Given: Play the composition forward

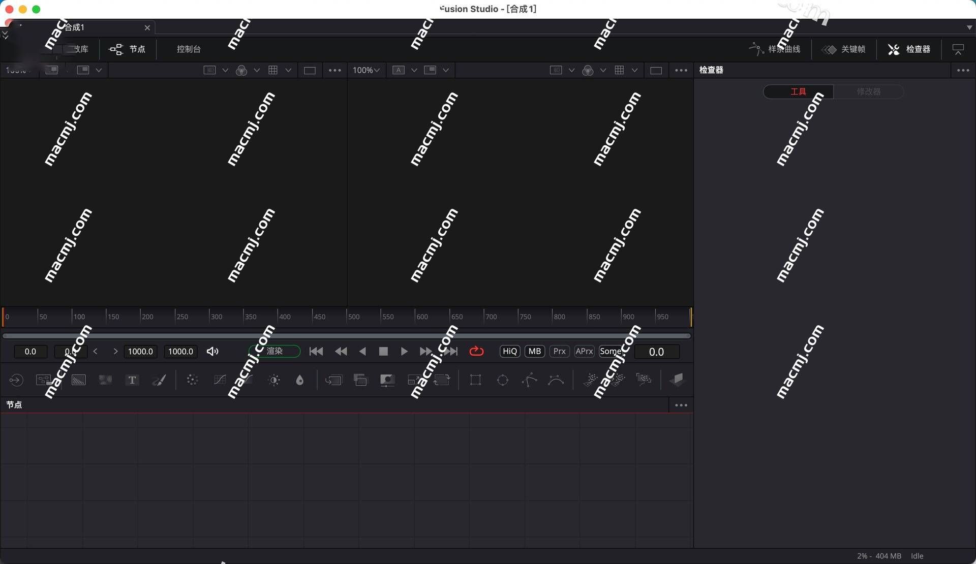Looking at the screenshot, I should pos(404,351).
